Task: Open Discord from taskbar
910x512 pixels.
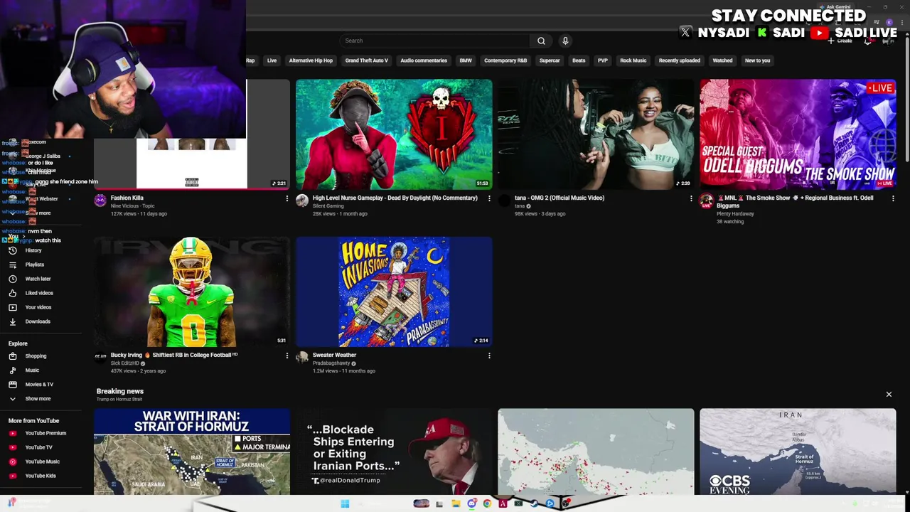Action: (472, 503)
